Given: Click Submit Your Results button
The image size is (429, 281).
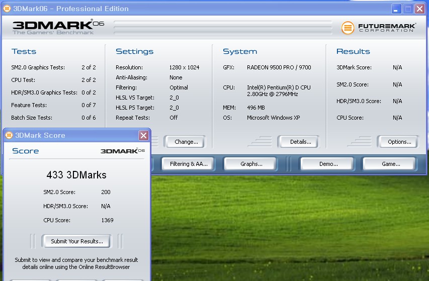Looking at the screenshot, I should [x=77, y=241].
